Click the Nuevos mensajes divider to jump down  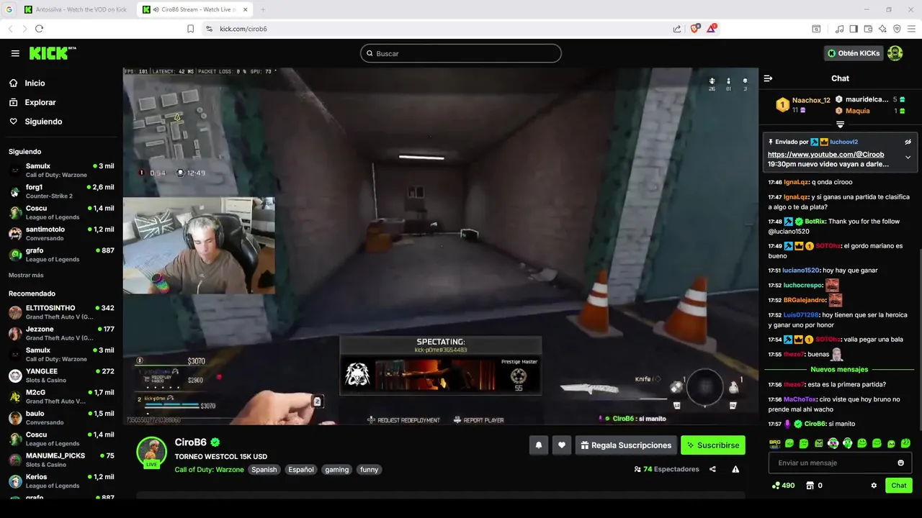[x=839, y=369]
